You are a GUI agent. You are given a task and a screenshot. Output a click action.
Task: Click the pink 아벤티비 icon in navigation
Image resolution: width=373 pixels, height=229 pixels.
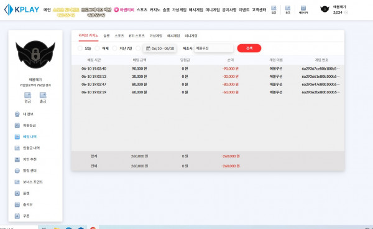[116, 9]
